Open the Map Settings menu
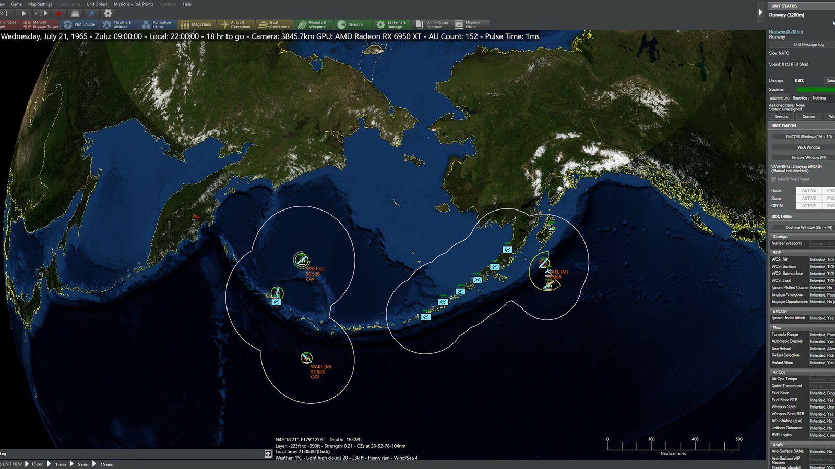This screenshot has height=469, width=835. pyautogui.click(x=40, y=4)
